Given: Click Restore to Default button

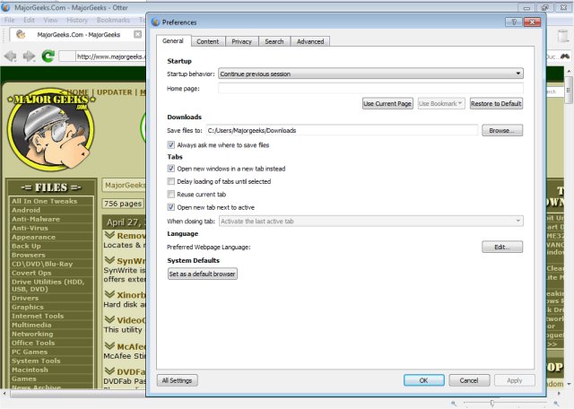Looking at the screenshot, I should [496, 104].
